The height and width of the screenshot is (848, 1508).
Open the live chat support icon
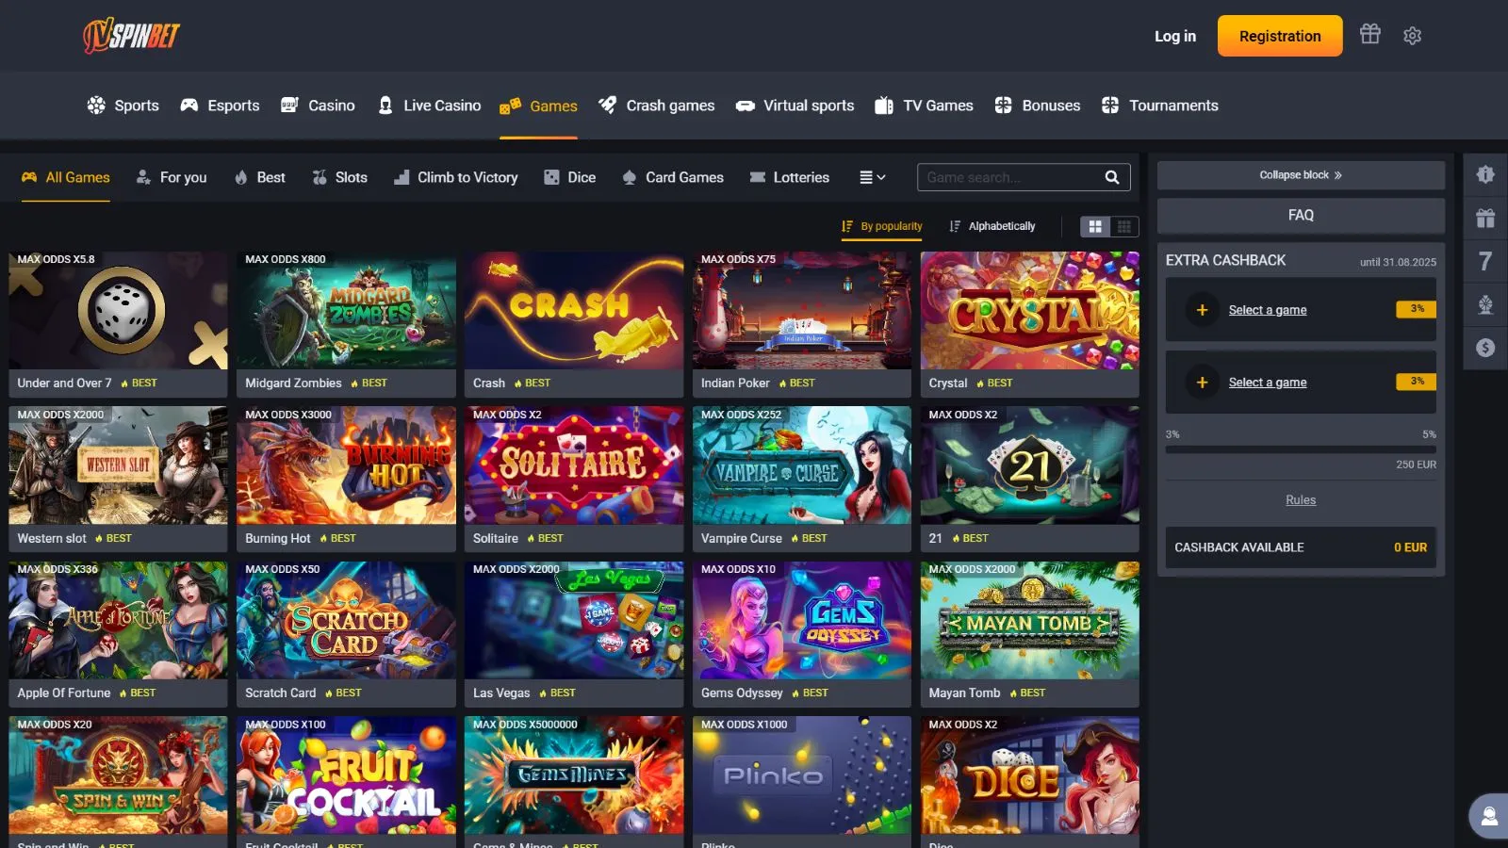click(1489, 816)
